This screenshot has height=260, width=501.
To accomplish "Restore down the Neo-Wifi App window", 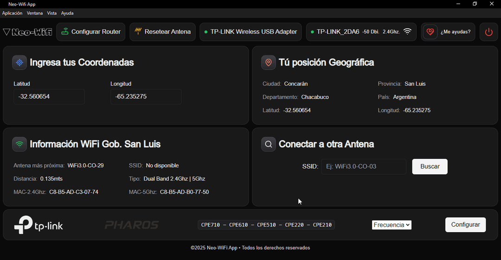I will (x=475, y=4).
